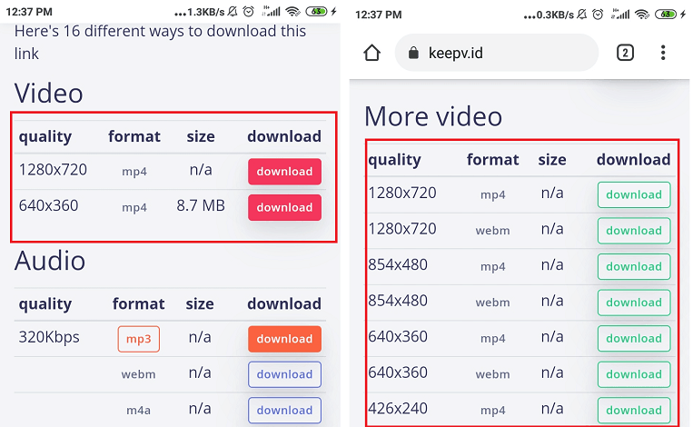Screen dimensions: 693x427
Task: Open the browser three-dot menu
Action: coord(662,53)
